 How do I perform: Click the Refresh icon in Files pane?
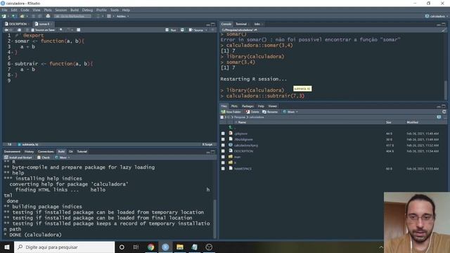(x=444, y=112)
